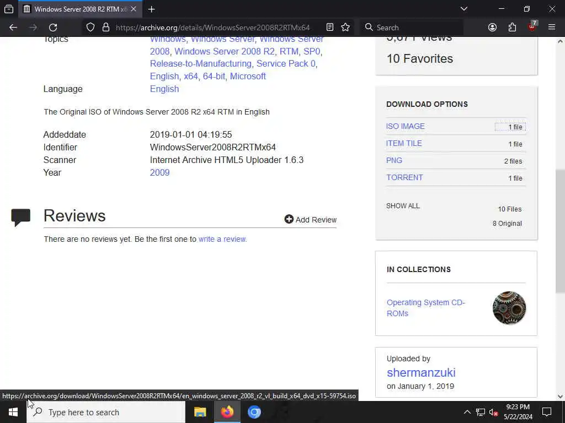The width and height of the screenshot is (565, 423).
Task: Click the browser Search box
Action: pyautogui.click(x=412, y=28)
